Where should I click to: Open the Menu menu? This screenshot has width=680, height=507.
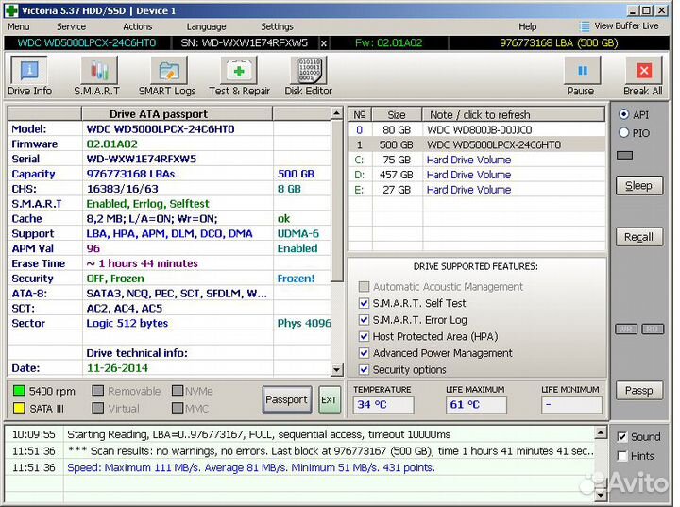click(x=19, y=26)
